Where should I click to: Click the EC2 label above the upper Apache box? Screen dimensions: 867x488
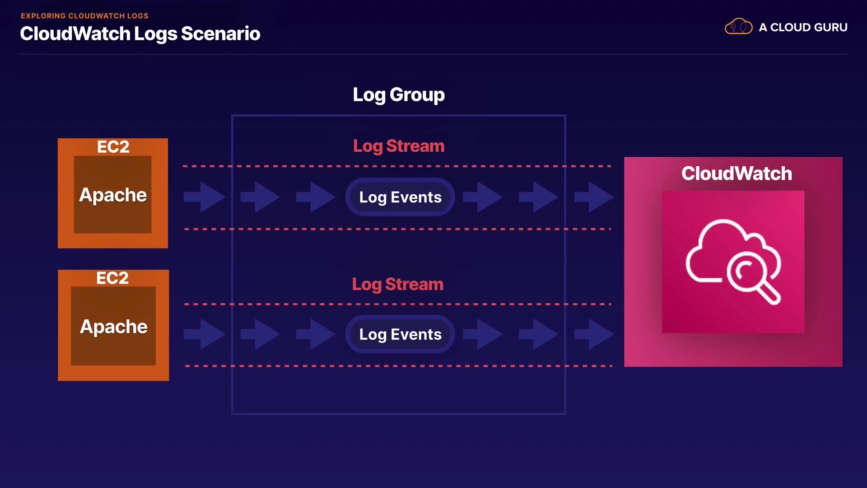click(x=113, y=147)
